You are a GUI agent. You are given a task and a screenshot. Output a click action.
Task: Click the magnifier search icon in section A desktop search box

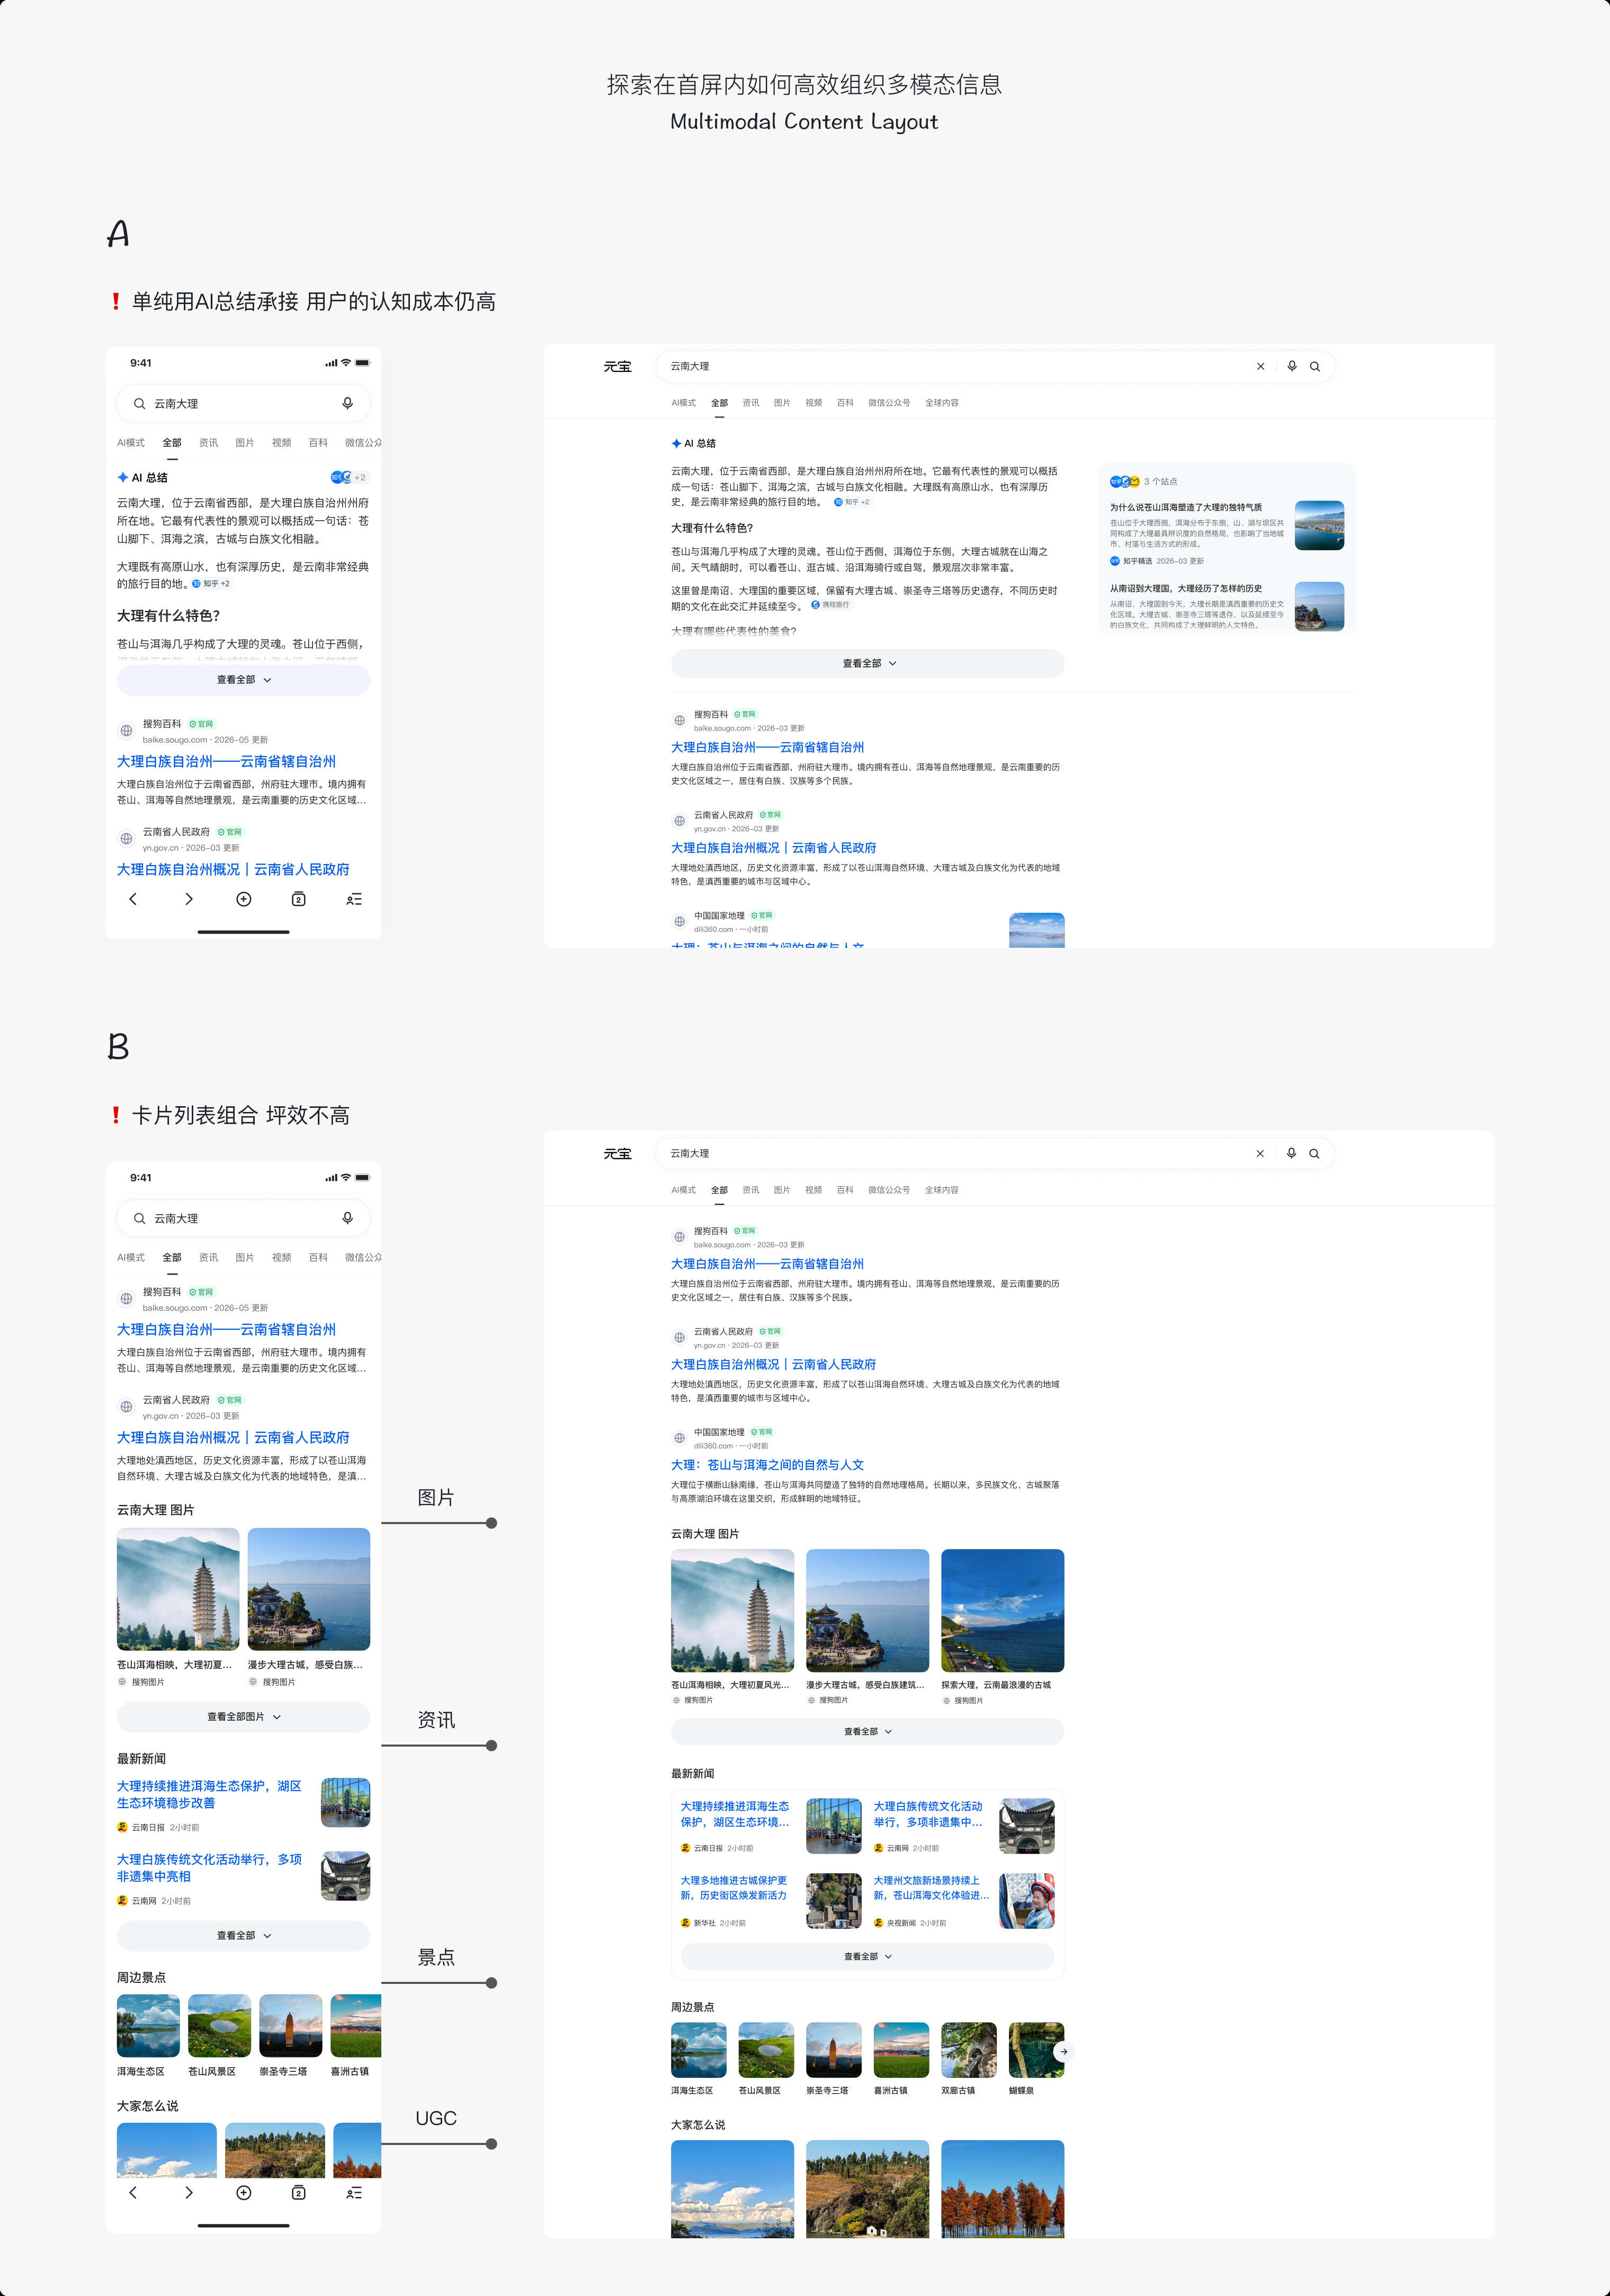click(x=1315, y=366)
